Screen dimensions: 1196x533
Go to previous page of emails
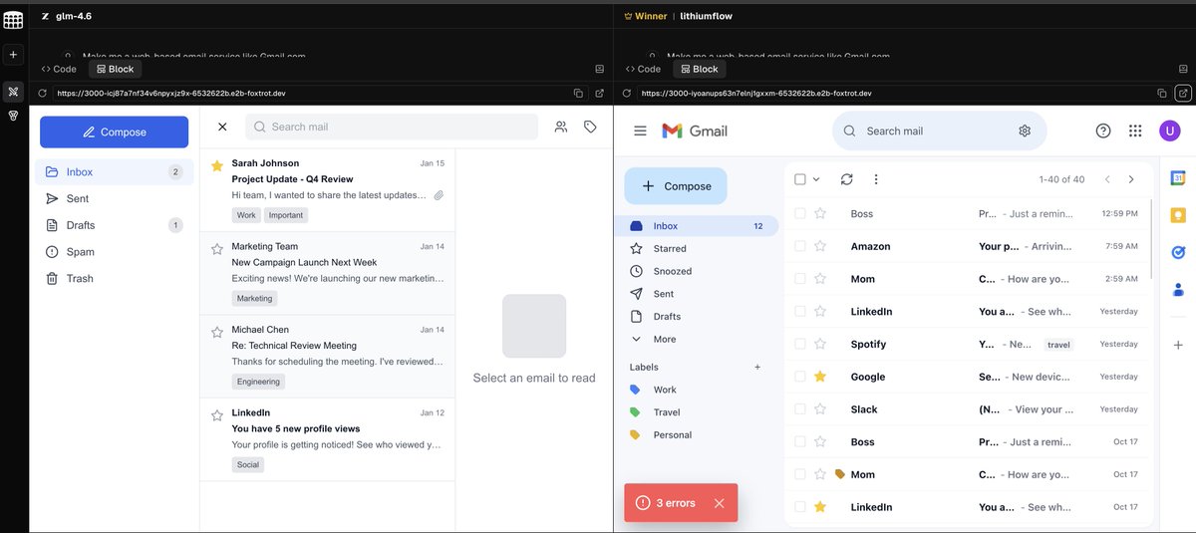coord(1106,179)
